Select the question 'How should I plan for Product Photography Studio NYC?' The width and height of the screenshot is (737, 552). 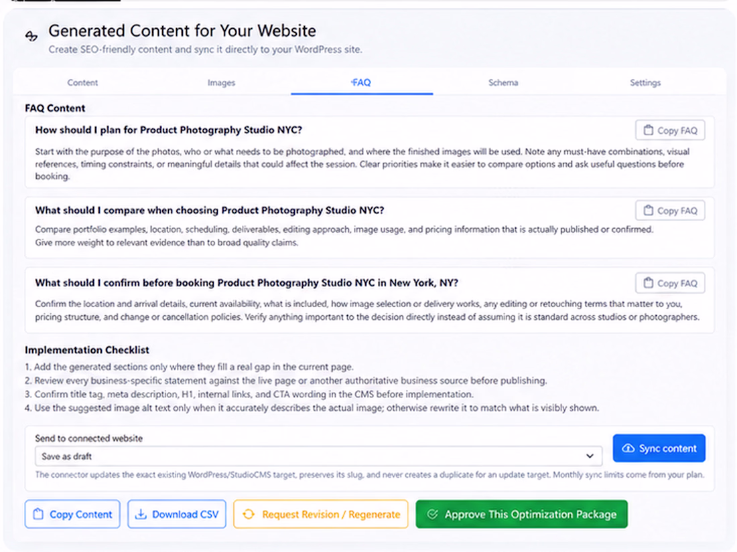[x=169, y=130]
